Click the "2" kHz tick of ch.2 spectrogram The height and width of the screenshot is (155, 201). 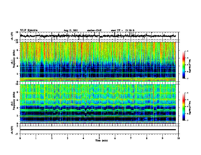pyautogui.click(x=18, y=116)
